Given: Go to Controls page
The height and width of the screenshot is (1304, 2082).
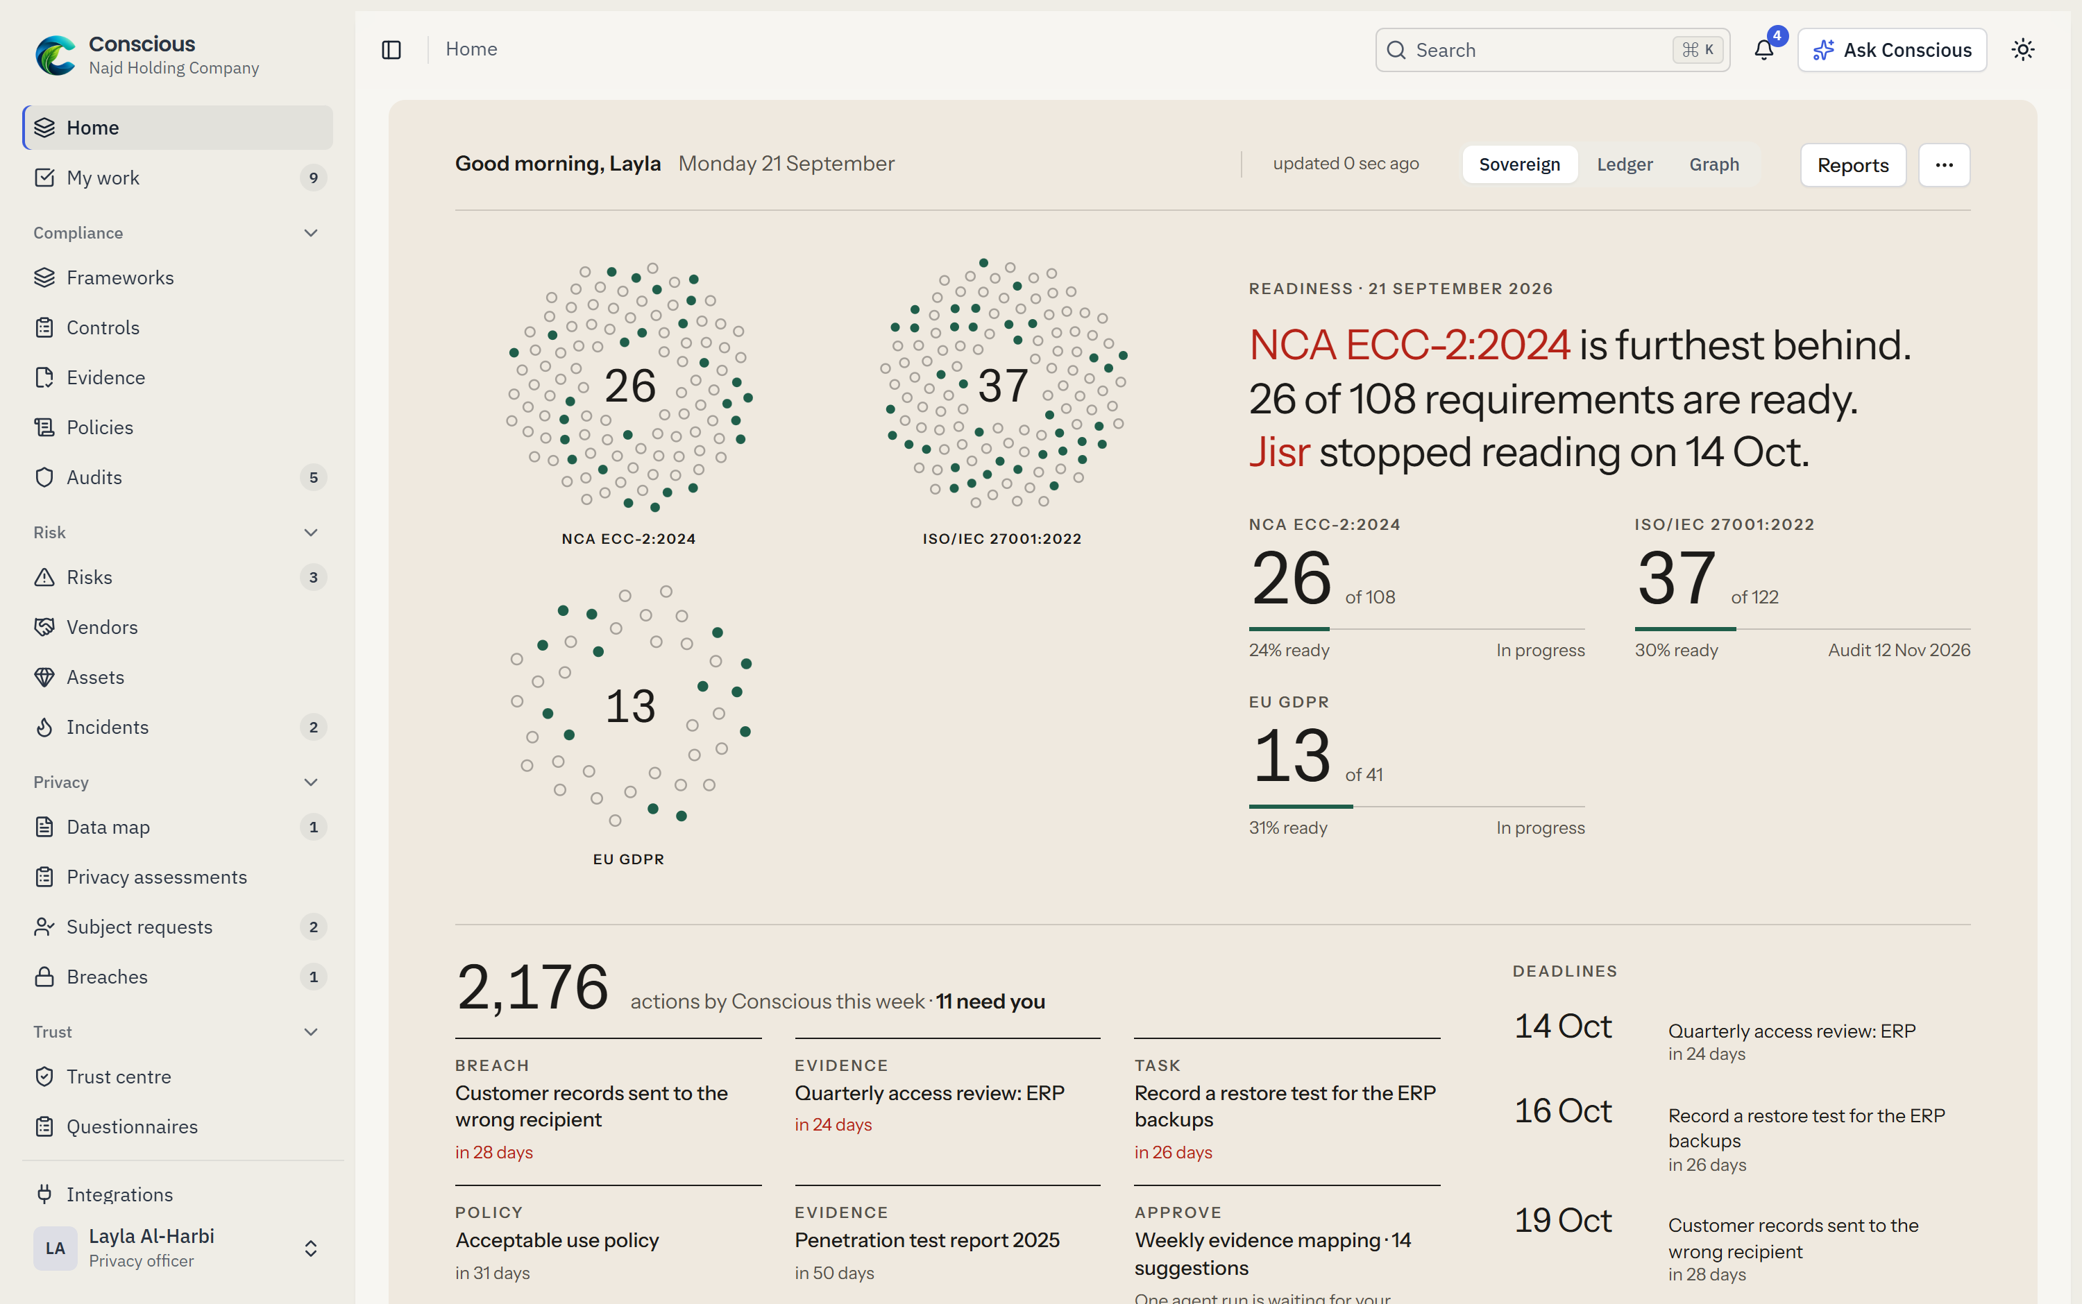Looking at the screenshot, I should (178, 327).
